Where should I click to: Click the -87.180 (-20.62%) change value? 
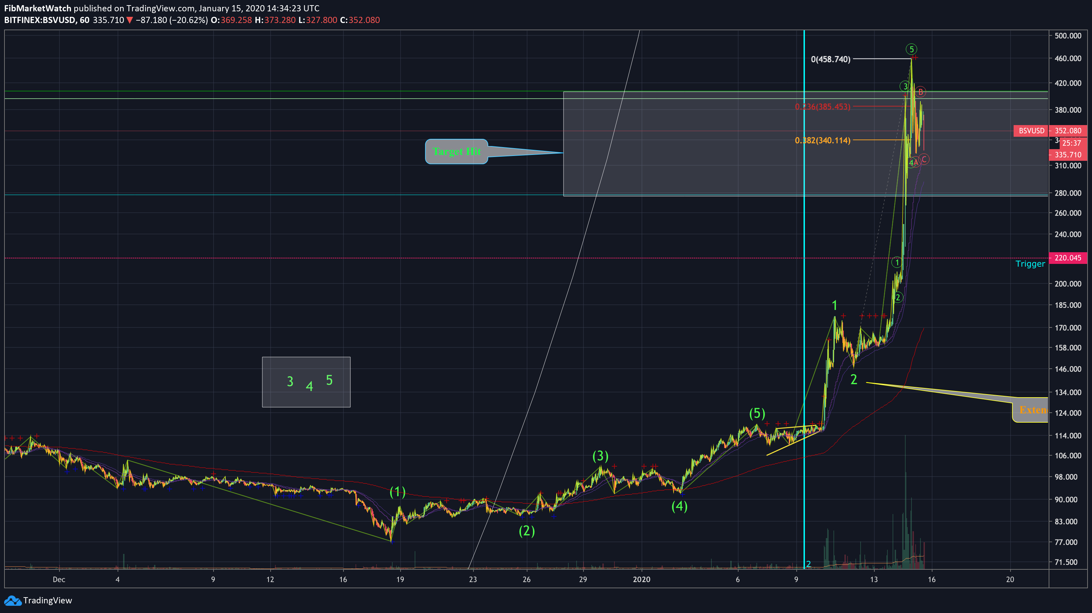point(172,20)
